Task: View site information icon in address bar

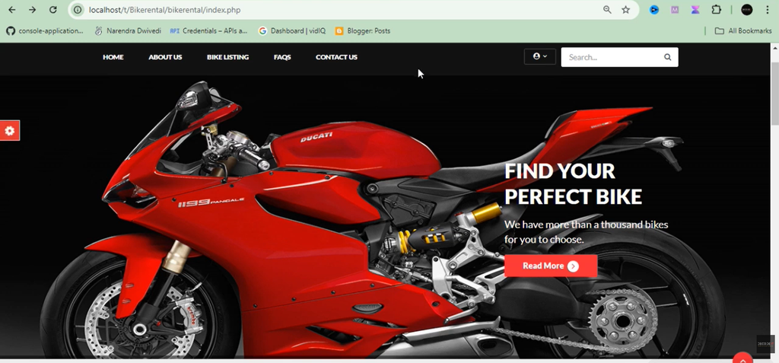Action: click(x=78, y=10)
